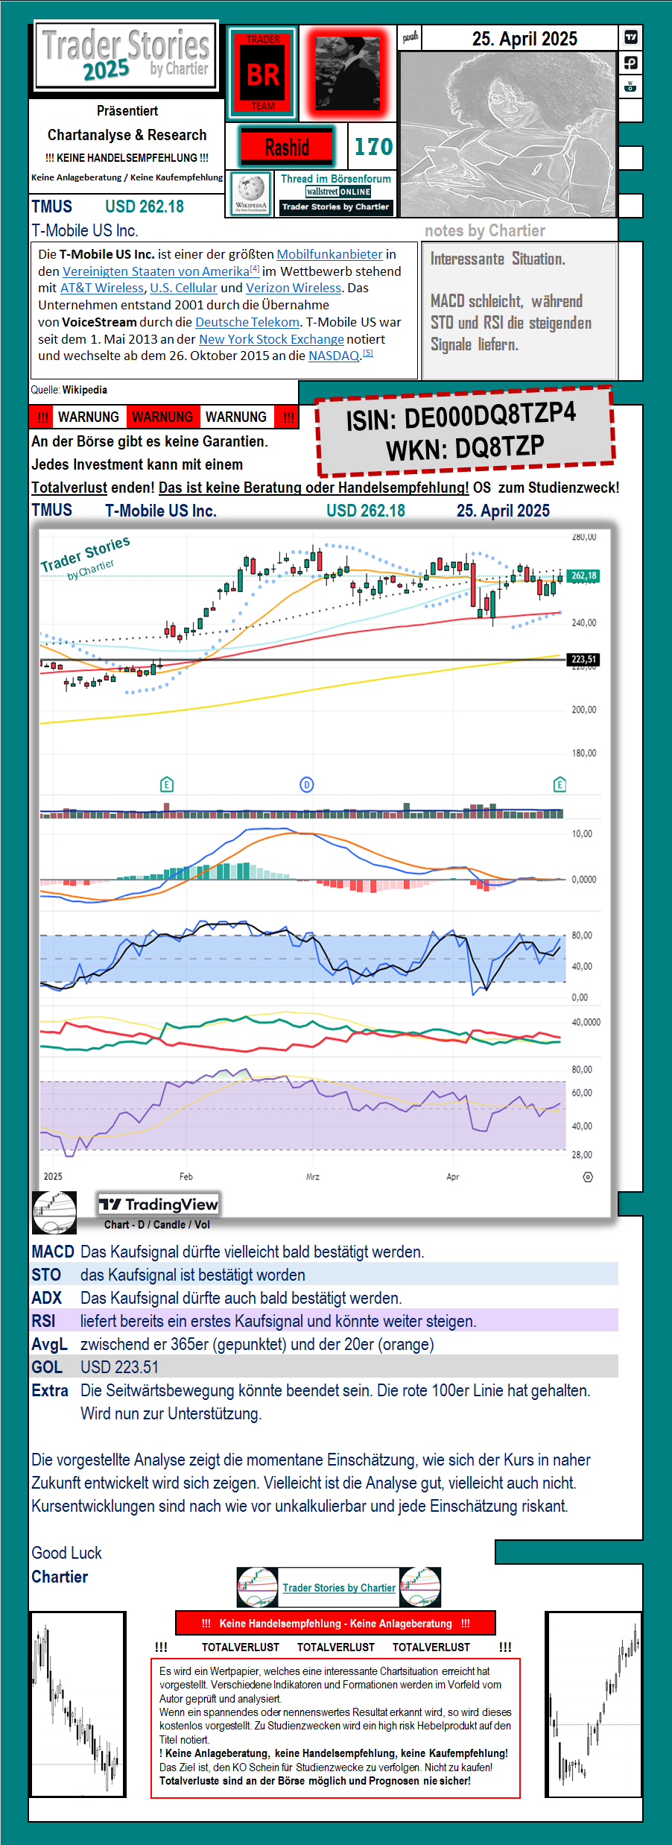Viewport: 672px width, 1845px height.
Task: Click the blue D dividend marker on chart
Action: click(x=306, y=784)
